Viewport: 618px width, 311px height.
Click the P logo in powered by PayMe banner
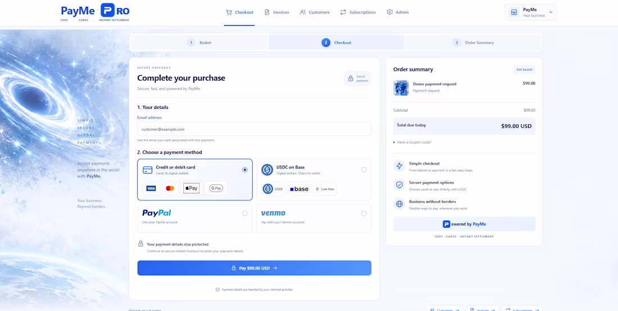point(446,224)
